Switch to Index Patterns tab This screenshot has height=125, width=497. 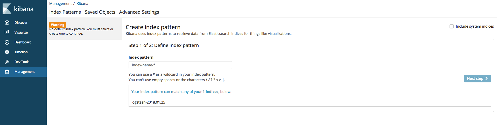click(x=65, y=12)
